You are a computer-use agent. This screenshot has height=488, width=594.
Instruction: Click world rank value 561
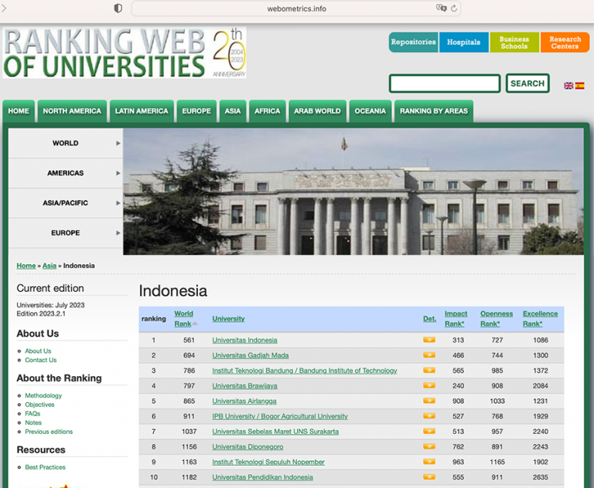[189, 340]
